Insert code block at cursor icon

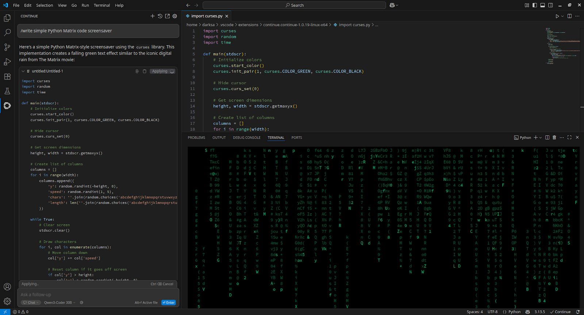click(x=137, y=71)
